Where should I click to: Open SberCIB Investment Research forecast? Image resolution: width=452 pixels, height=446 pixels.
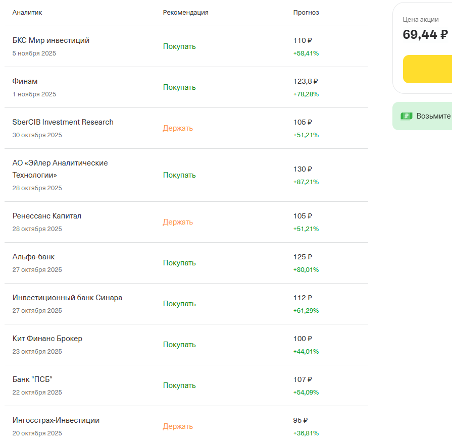pyautogui.click(x=63, y=122)
